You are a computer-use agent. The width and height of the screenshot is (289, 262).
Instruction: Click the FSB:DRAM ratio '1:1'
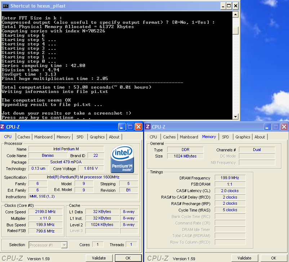[x=230, y=184]
